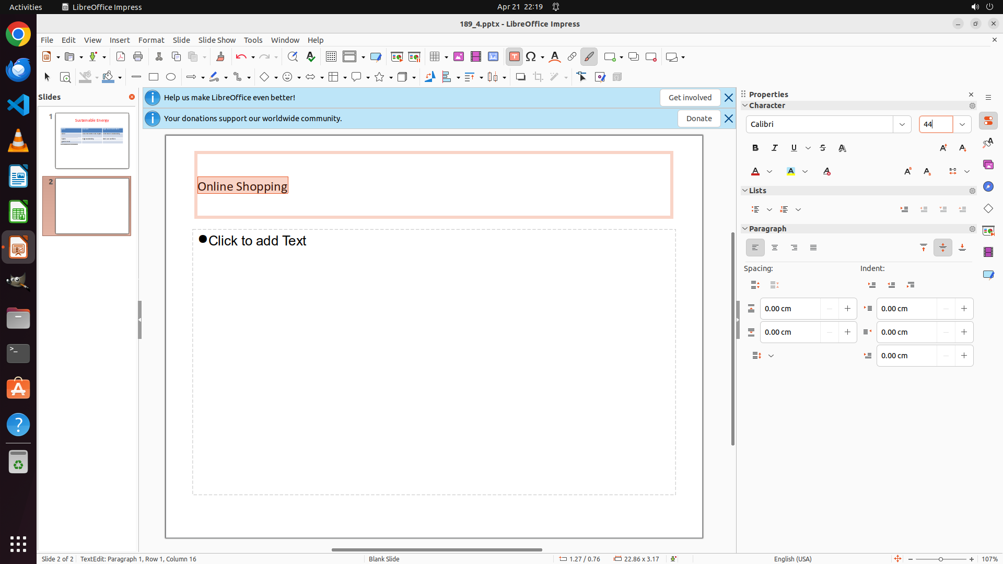Toggle the Shadow icon in the drawing toolbar

click(x=520, y=77)
